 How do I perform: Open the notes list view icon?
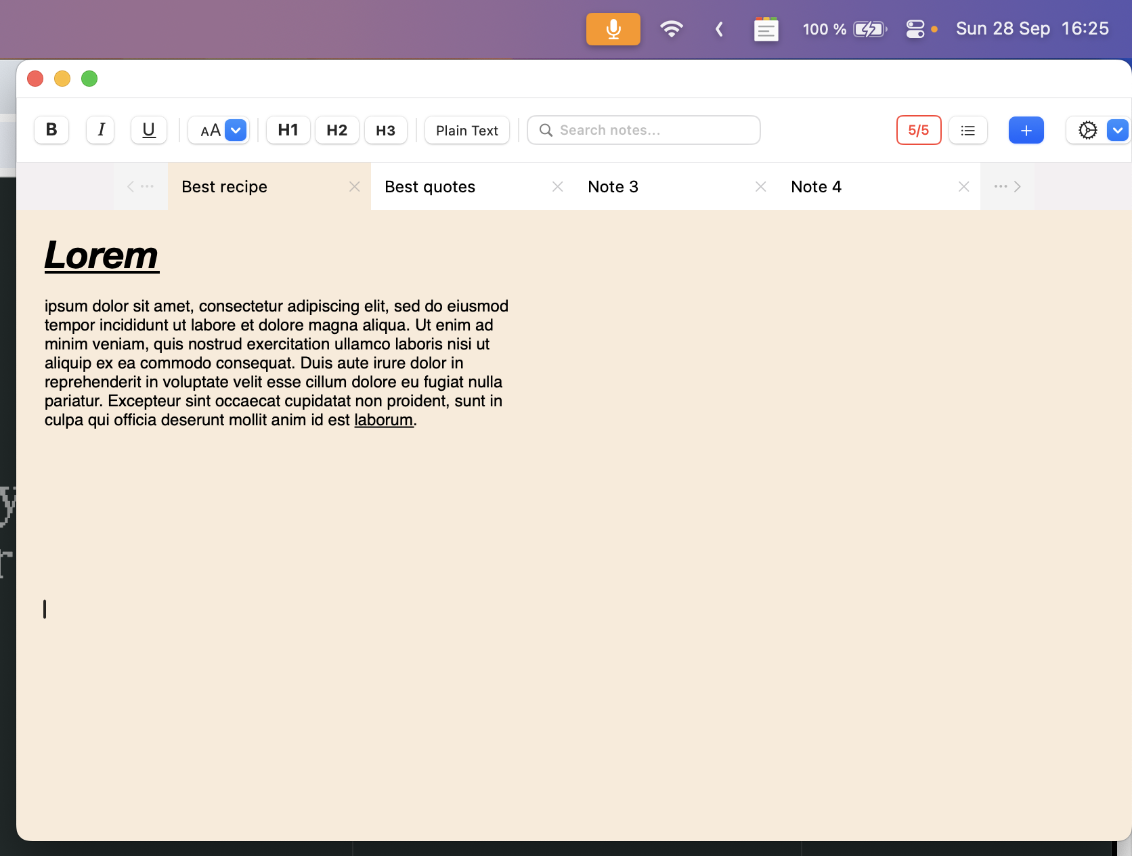pyautogui.click(x=967, y=130)
